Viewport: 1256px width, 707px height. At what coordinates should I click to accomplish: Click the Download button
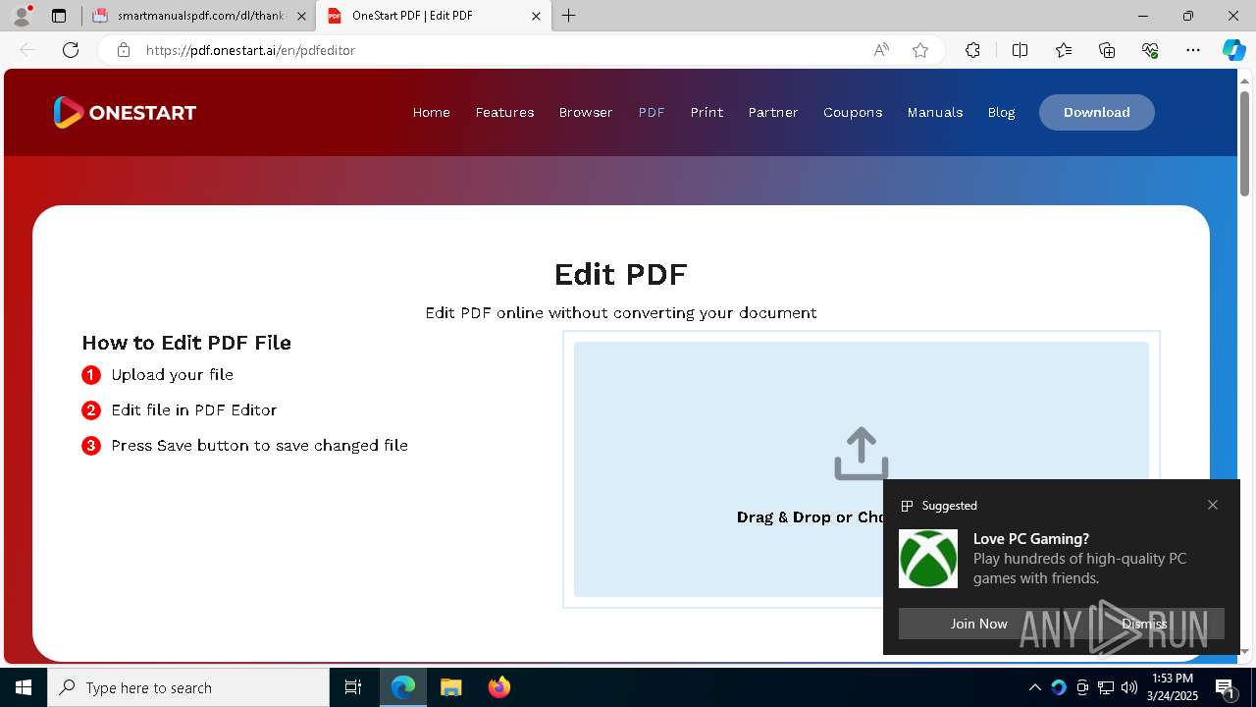click(1097, 112)
